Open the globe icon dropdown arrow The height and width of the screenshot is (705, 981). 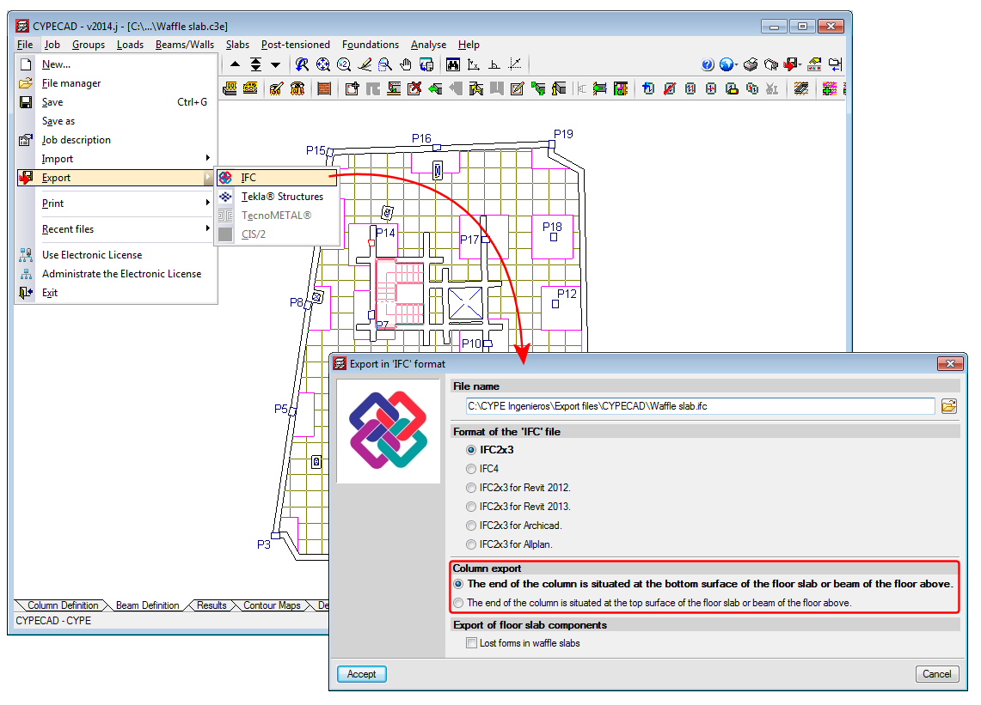coord(736,65)
